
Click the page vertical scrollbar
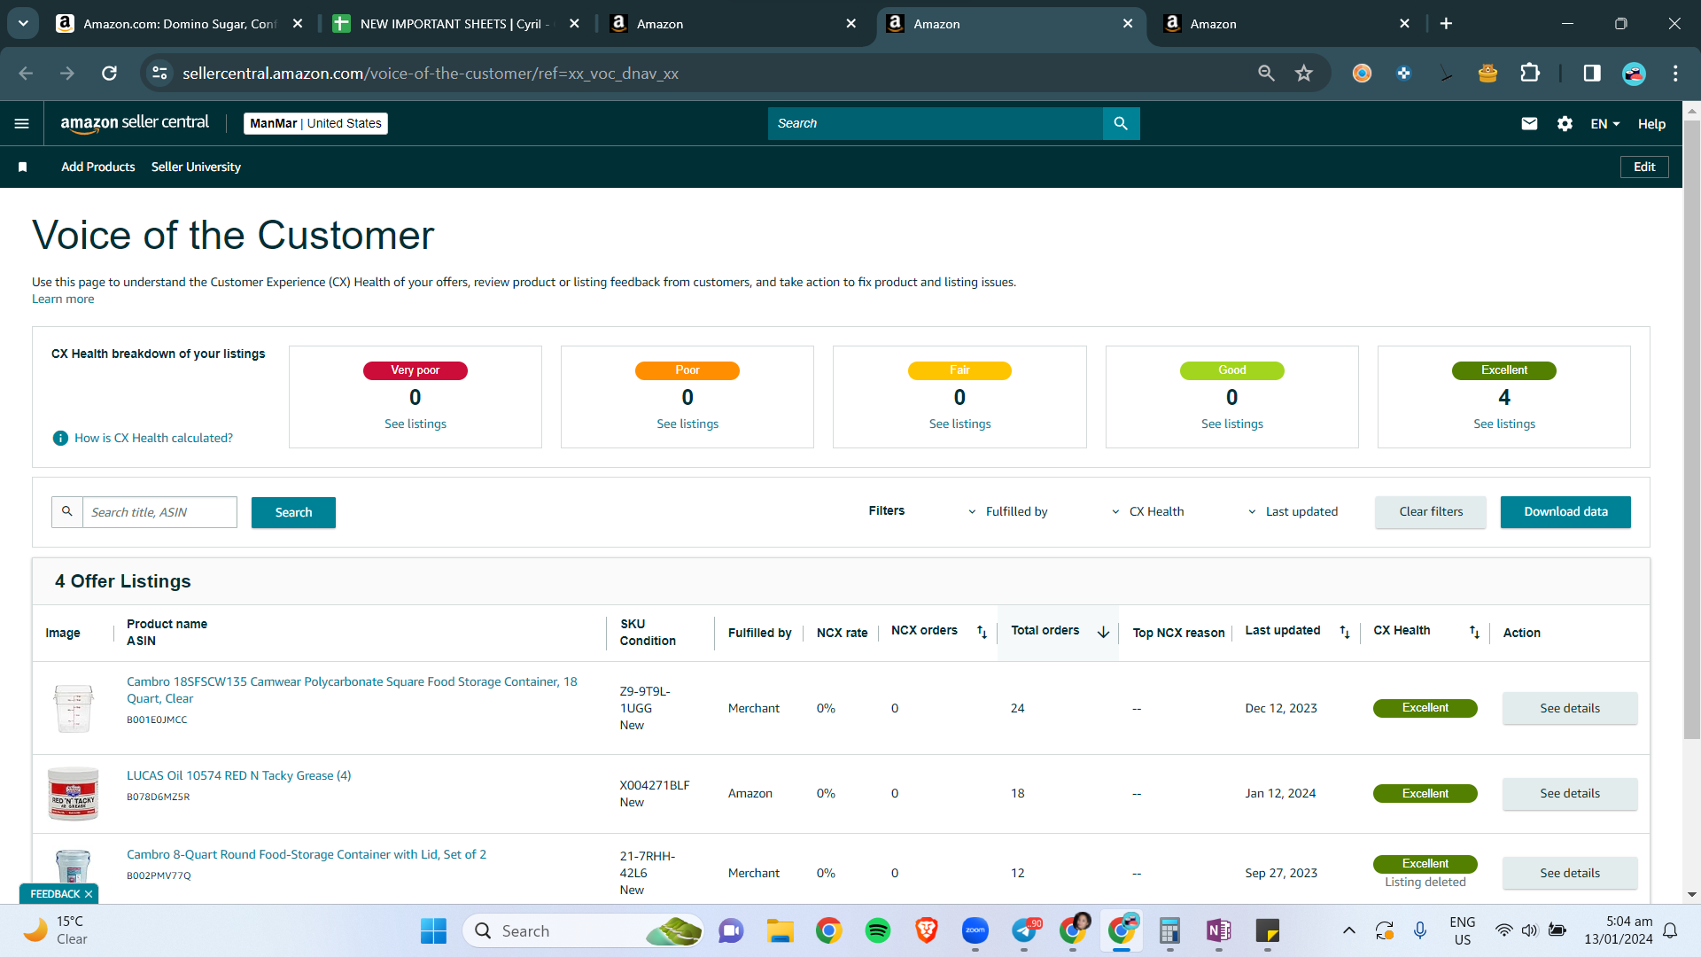pos(1691,429)
